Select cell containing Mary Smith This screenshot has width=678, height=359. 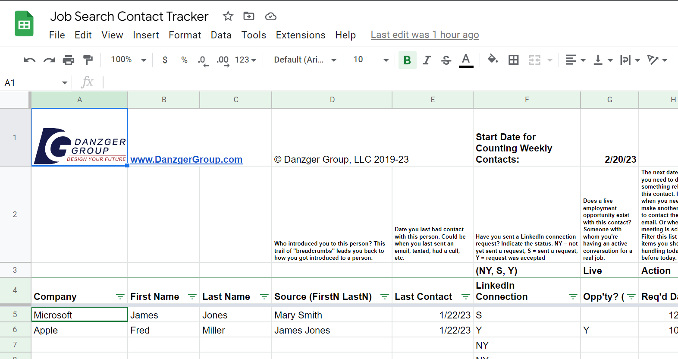(332, 315)
